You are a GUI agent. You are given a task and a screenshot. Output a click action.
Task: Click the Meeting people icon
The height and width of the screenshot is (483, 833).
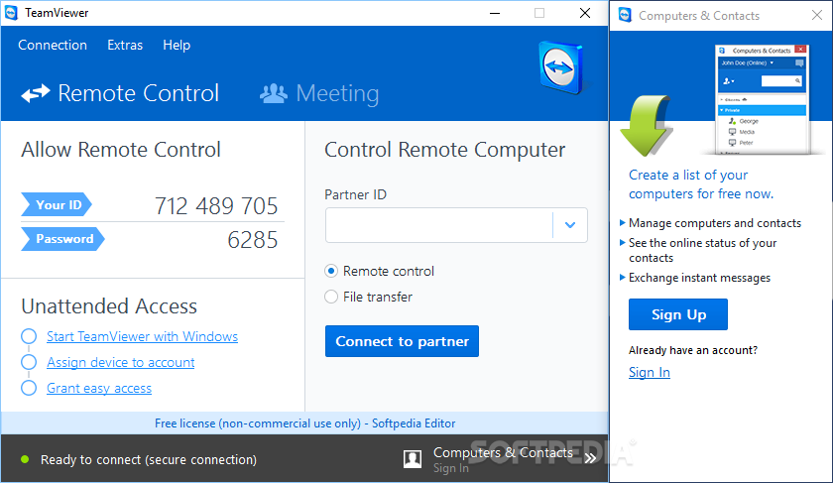point(273,94)
